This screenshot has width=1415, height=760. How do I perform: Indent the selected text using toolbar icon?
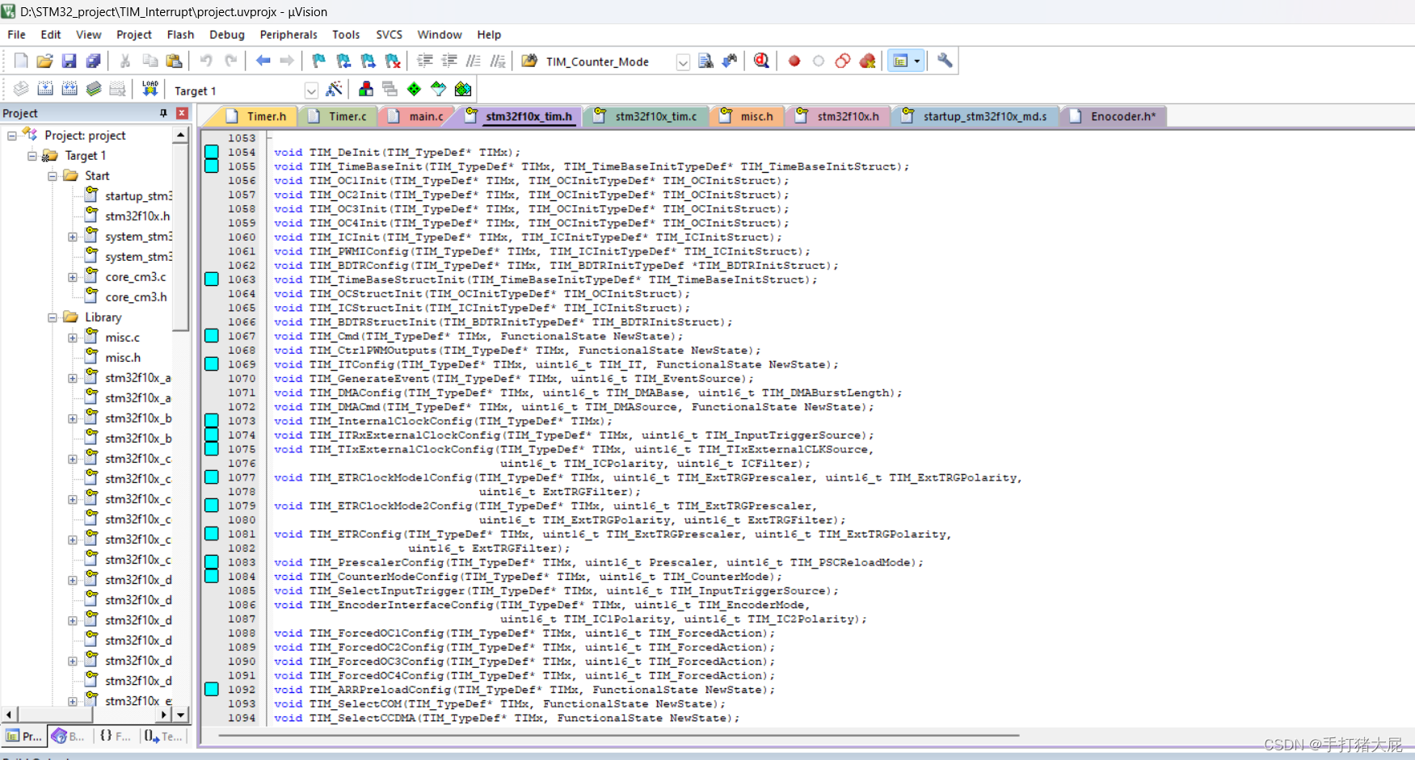click(425, 61)
